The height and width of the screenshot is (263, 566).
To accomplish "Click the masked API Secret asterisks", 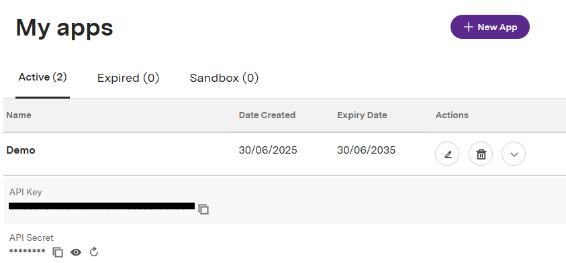I will click(27, 251).
